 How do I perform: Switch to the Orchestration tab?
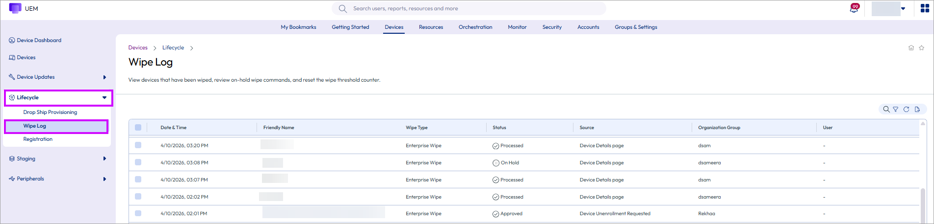[x=475, y=27]
